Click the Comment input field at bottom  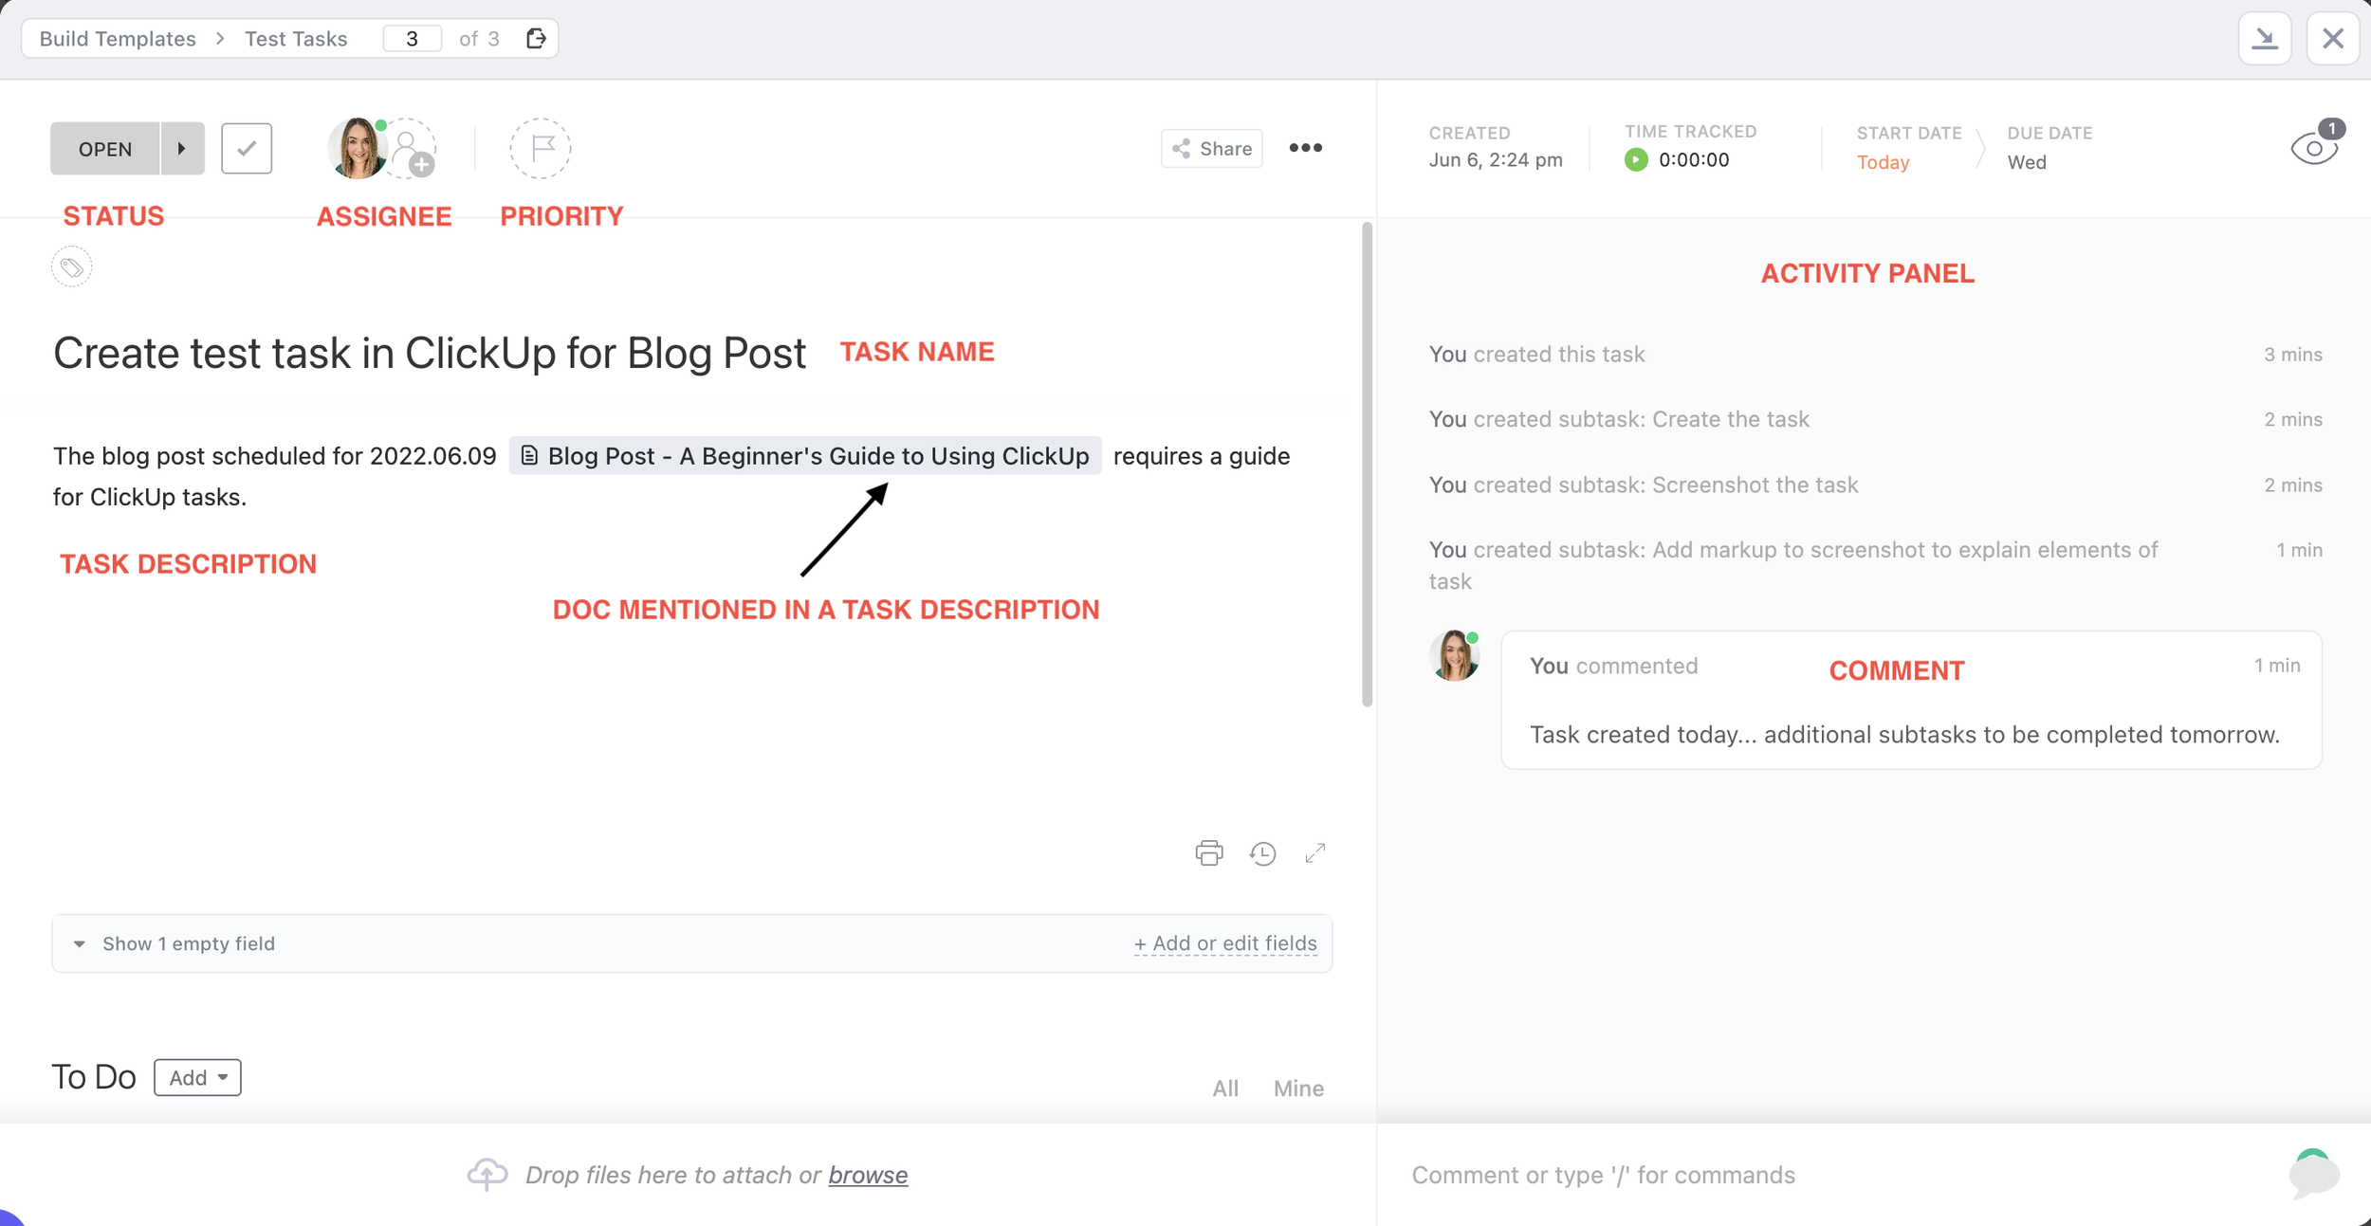coord(1605,1173)
